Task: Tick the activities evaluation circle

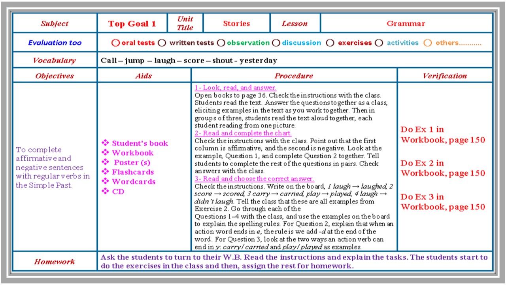Action: click(379, 43)
